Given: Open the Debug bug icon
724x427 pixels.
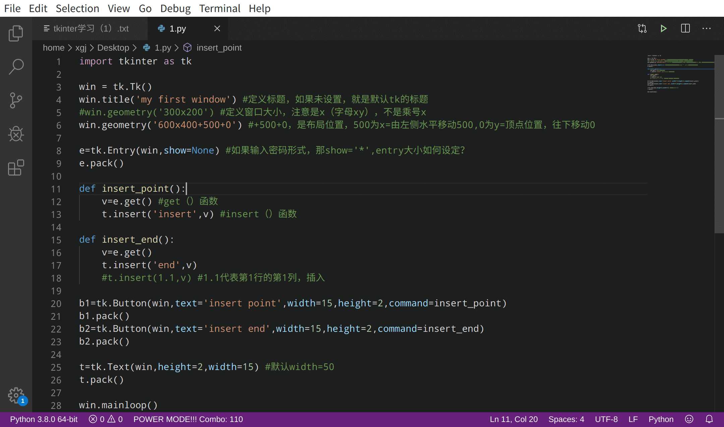Looking at the screenshot, I should (16, 134).
